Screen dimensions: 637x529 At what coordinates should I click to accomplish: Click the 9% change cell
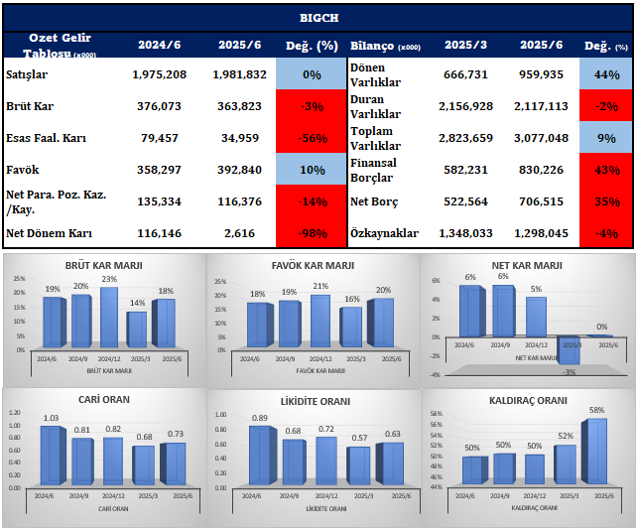[606, 138]
